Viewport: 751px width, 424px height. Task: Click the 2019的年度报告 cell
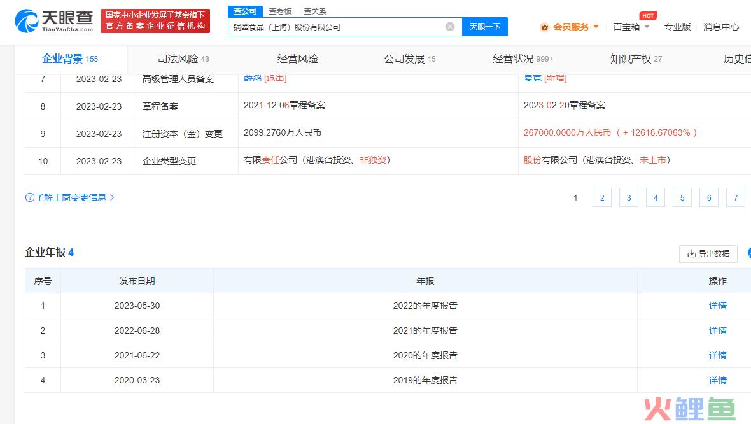click(425, 381)
